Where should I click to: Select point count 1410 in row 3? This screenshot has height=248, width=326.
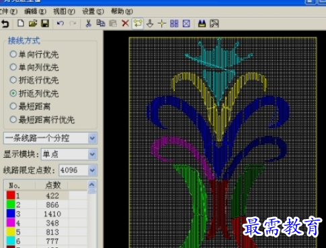click(x=52, y=214)
